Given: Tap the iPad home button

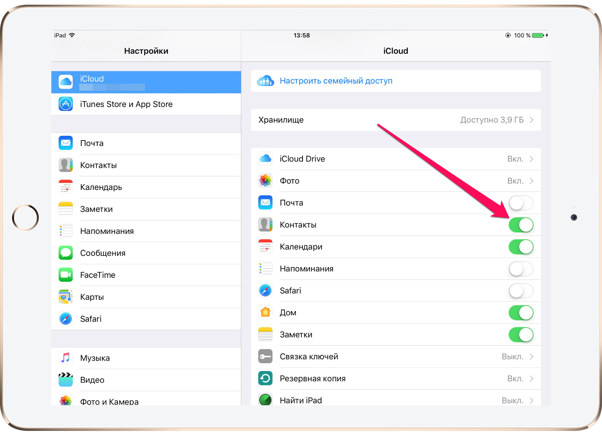Looking at the screenshot, I should [26, 218].
